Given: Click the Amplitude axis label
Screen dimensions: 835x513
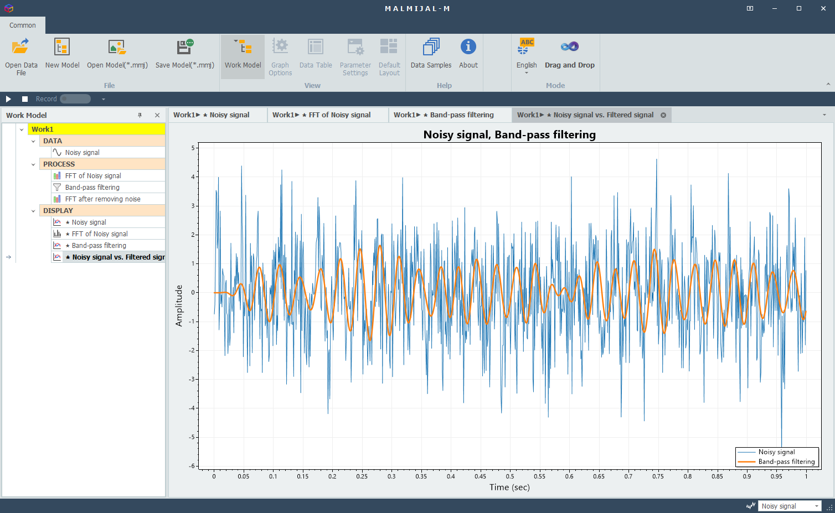Looking at the screenshot, I should click(179, 305).
